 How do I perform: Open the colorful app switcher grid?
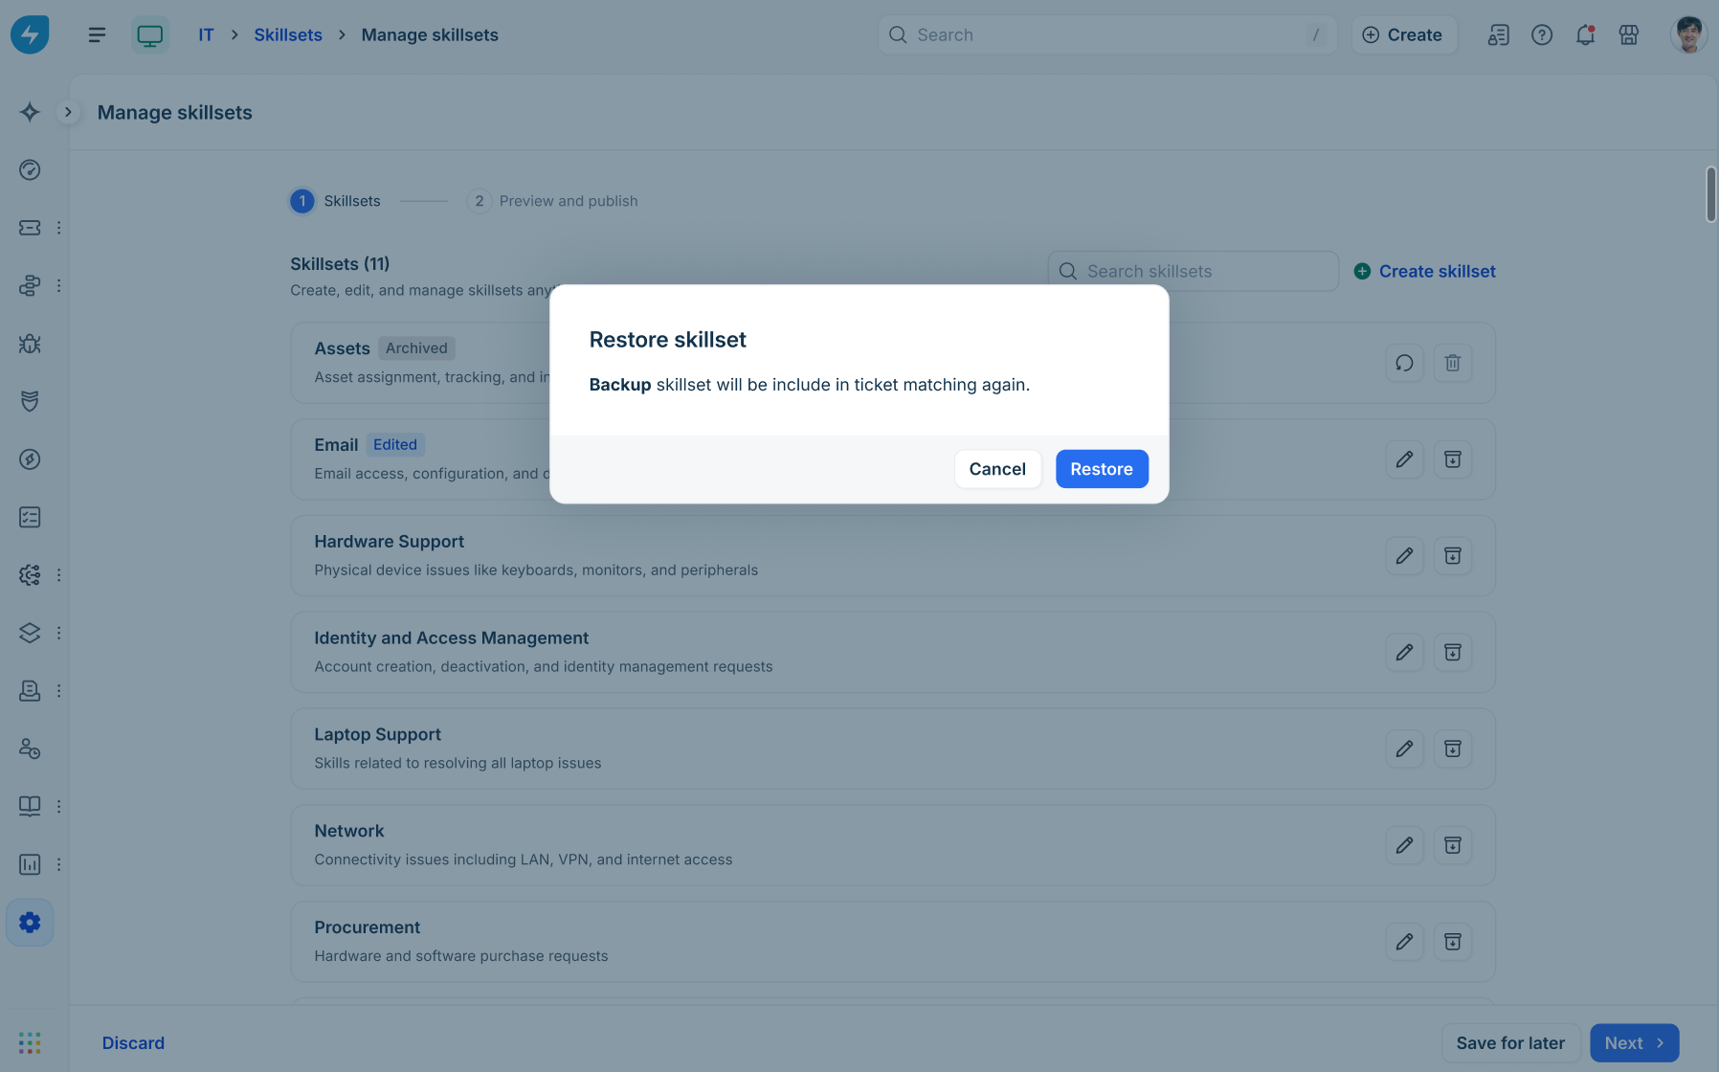30,1042
